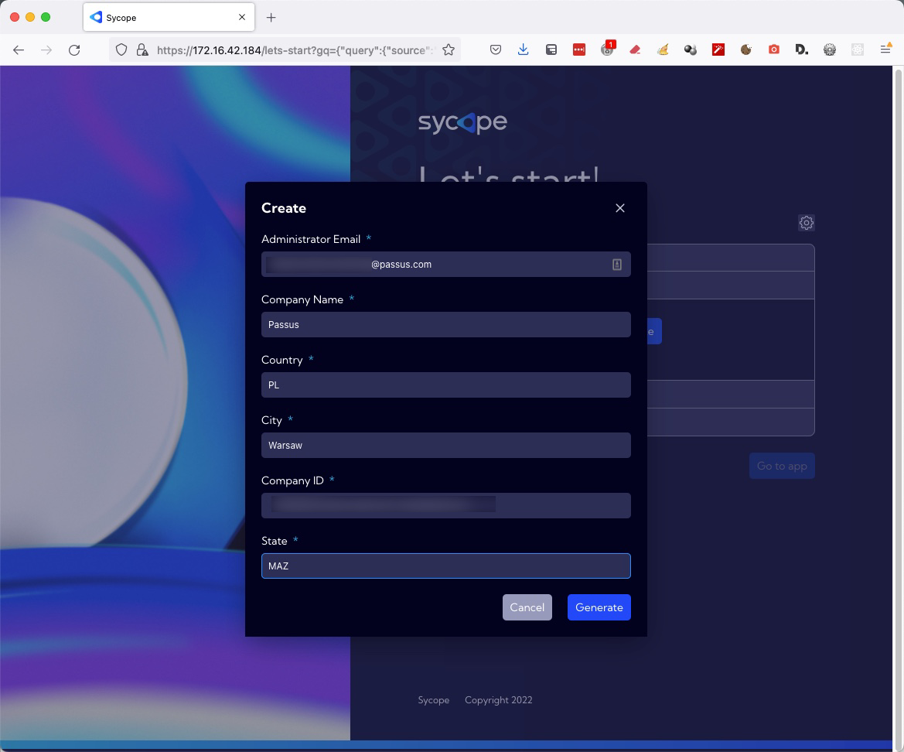Click the red eraser extension icon
Screen dimensions: 904x752
click(x=635, y=50)
